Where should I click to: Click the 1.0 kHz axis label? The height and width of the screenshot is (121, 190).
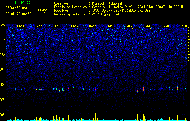tap(3, 54)
